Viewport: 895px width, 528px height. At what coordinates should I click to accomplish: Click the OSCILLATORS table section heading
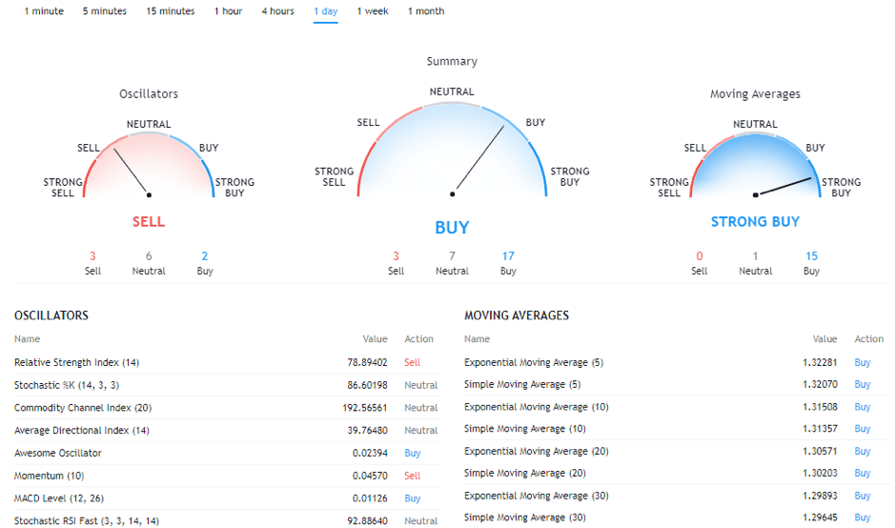(x=51, y=315)
